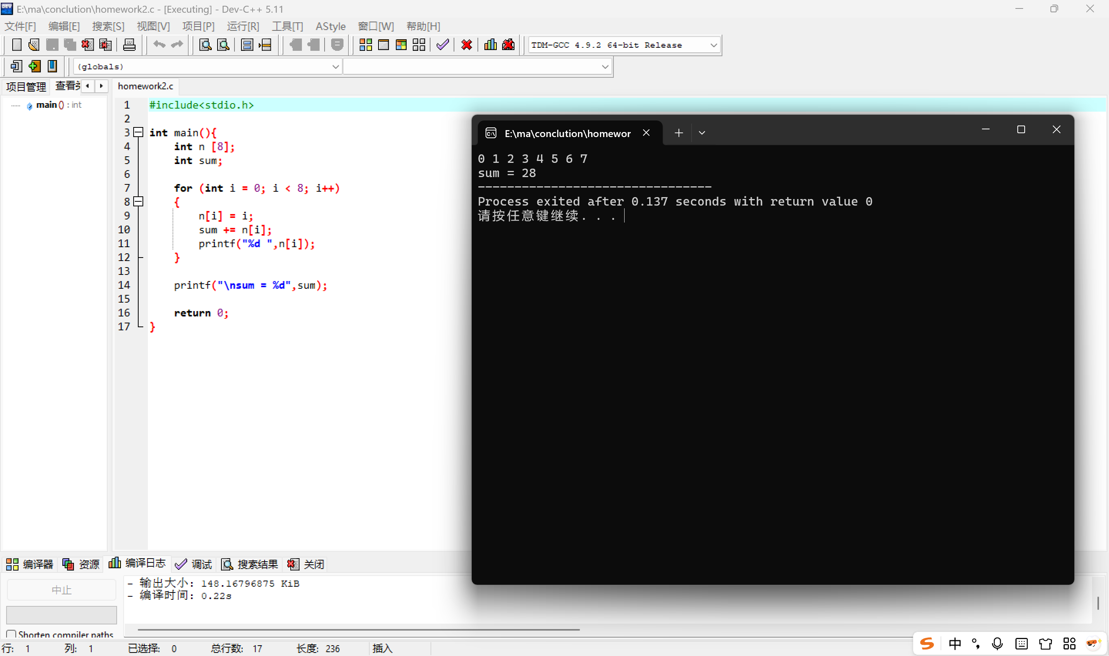
Task: Click the New file toolbar icon
Action: pos(16,45)
